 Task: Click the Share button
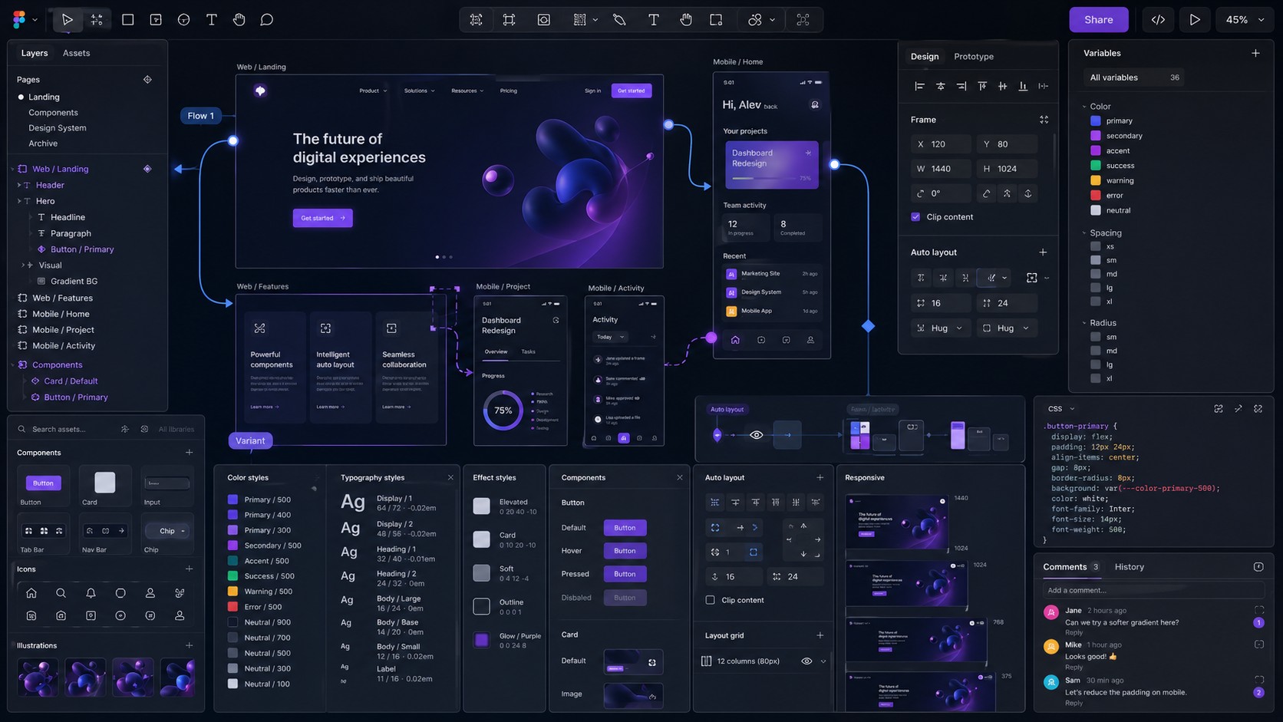tap(1098, 20)
